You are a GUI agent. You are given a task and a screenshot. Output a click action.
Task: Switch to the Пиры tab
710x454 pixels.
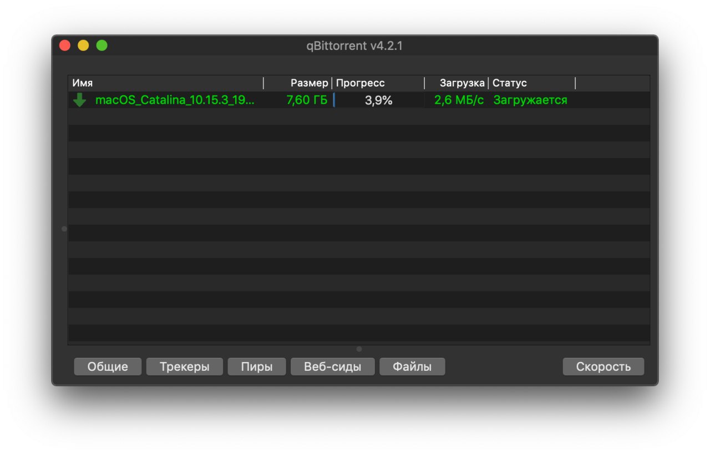click(257, 366)
